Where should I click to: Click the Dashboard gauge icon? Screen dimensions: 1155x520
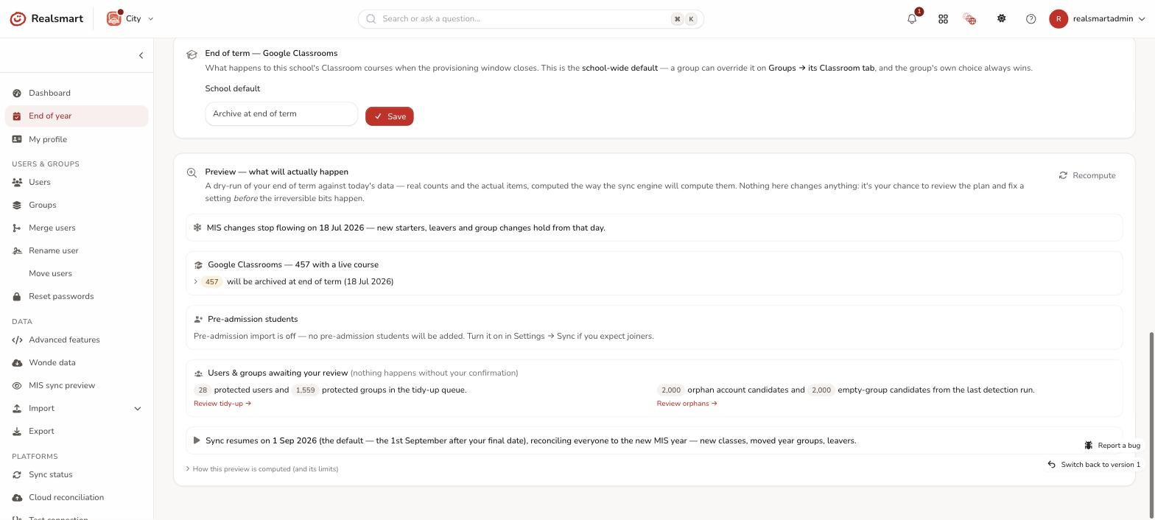(x=17, y=93)
